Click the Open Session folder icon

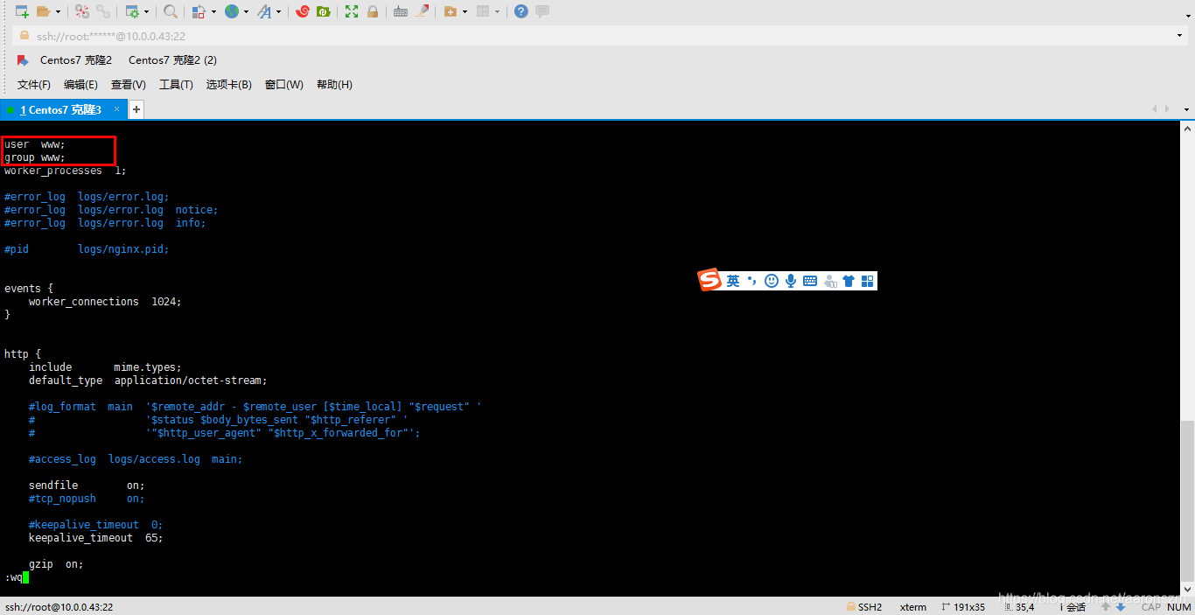[x=43, y=11]
